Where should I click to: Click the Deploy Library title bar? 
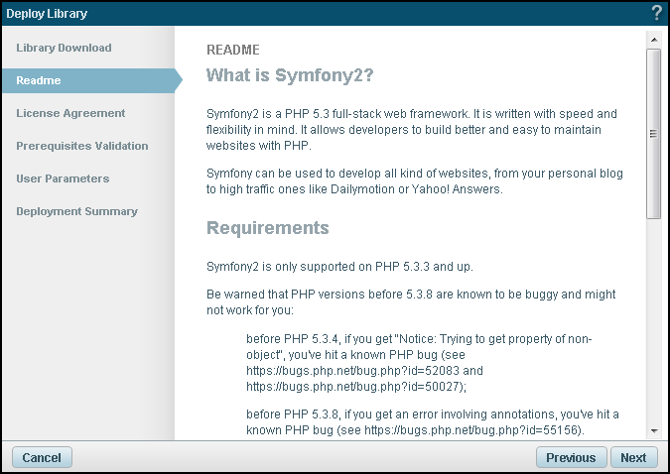pyautogui.click(x=298, y=13)
